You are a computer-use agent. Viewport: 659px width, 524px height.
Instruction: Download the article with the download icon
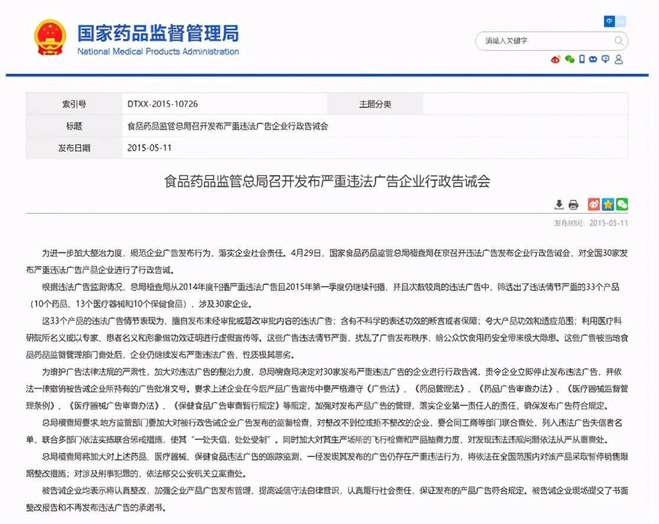(x=559, y=205)
